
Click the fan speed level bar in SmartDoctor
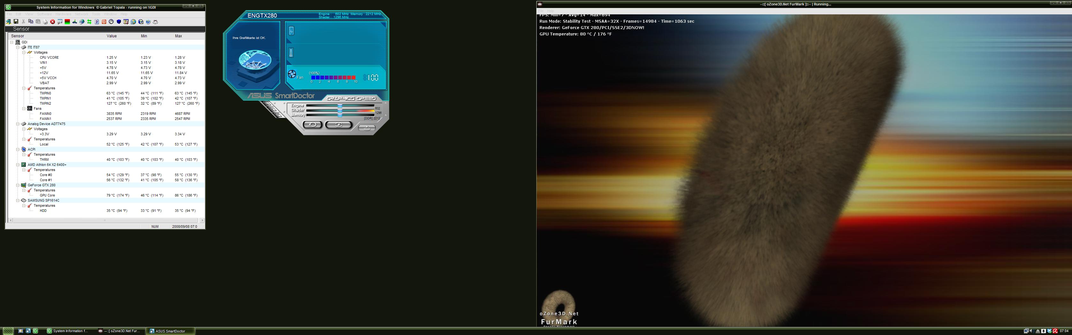(333, 78)
